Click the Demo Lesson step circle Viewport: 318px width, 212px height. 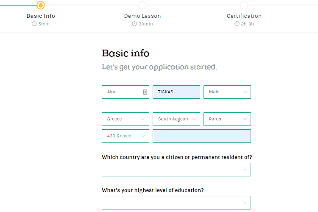142,5
